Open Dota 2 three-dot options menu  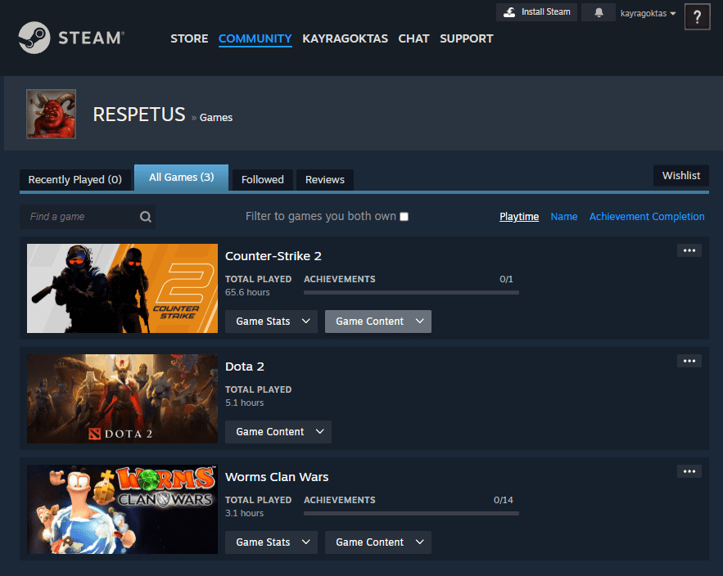(689, 361)
